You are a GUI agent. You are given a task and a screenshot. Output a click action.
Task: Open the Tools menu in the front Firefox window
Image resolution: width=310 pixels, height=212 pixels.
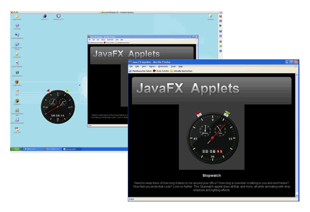tap(174, 67)
